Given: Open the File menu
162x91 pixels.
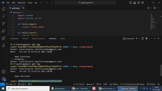Looking at the screenshot, I should (x=8, y=3).
